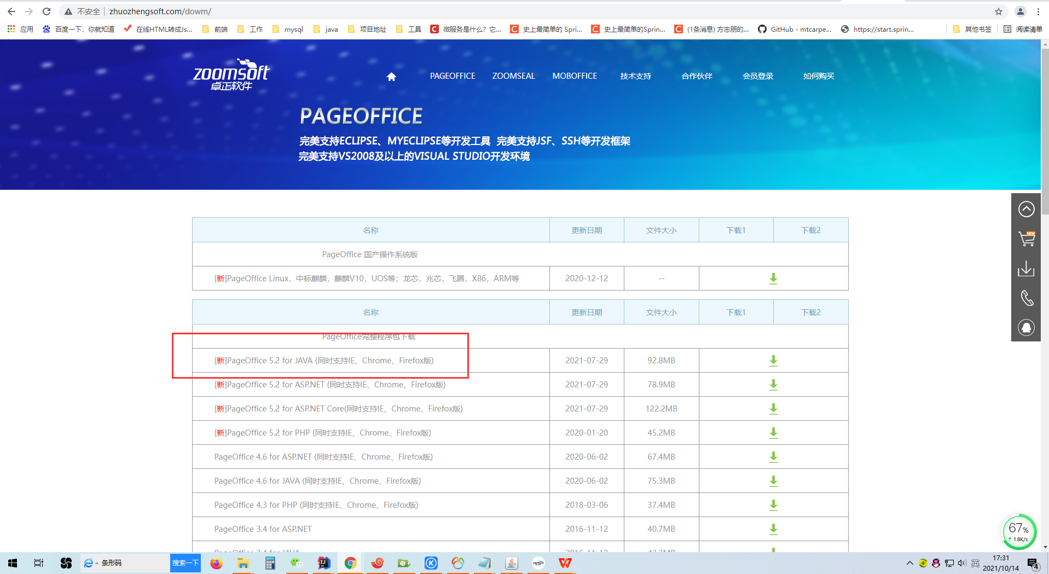The height and width of the screenshot is (574, 1049).
Task: Click the browser forward arrow
Action: point(29,11)
